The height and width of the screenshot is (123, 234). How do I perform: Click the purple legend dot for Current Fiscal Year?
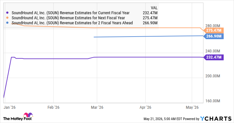(7, 13)
